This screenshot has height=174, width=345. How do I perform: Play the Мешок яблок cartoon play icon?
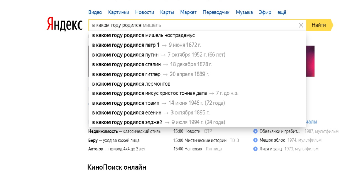click(255, 140)
